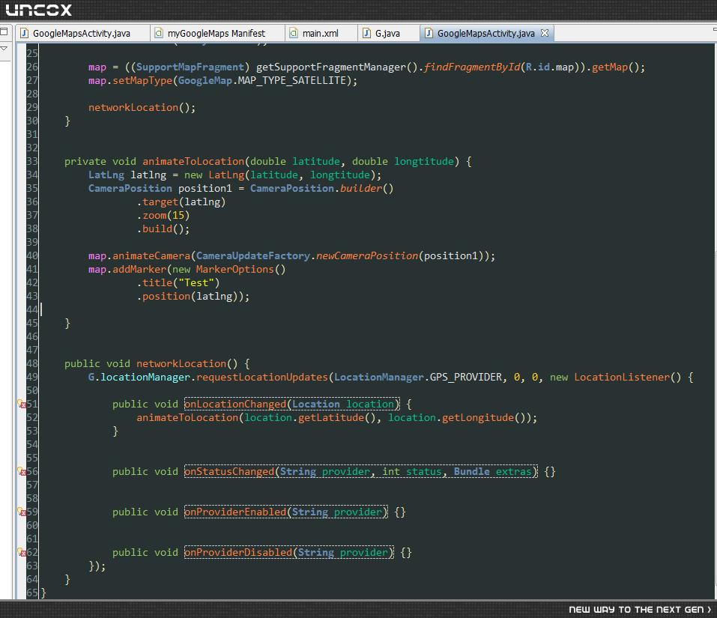This screenshot has height=618, width=717.
Task: Click networkLocation() call on line 29
Action: coord(142,107)
